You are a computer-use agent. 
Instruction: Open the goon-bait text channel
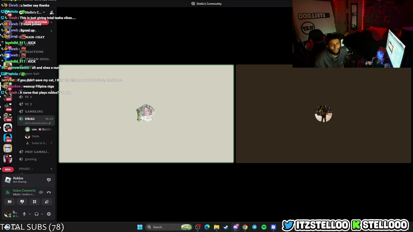tap(35, 74)
